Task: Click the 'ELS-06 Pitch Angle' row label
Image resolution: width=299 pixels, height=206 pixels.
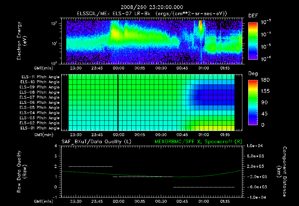Action: point(40,102)
